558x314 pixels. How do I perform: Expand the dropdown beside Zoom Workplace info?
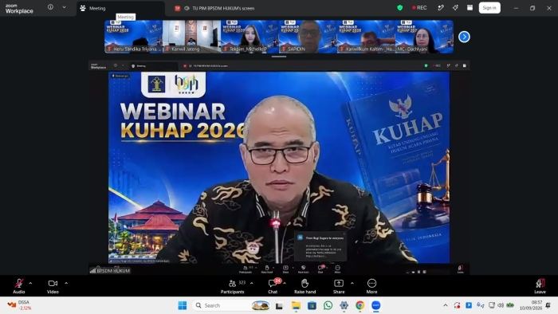64,7
